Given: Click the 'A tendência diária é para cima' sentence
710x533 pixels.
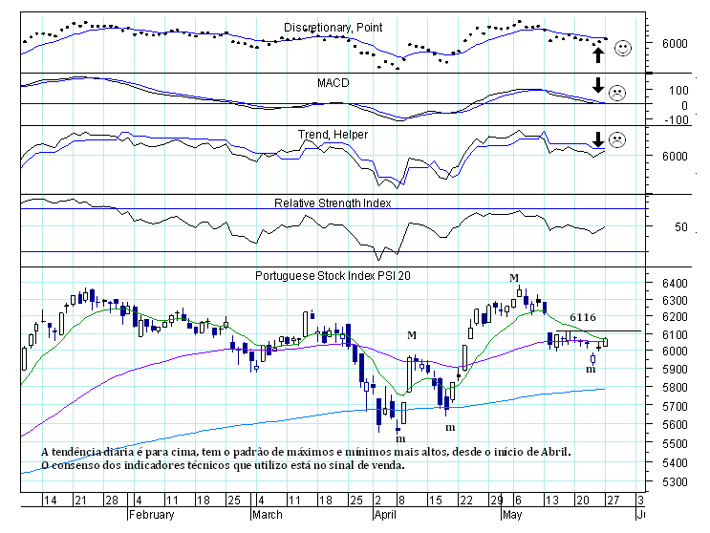Looking at the screenshot, I should pyautogui.click(x=306, y=452).
